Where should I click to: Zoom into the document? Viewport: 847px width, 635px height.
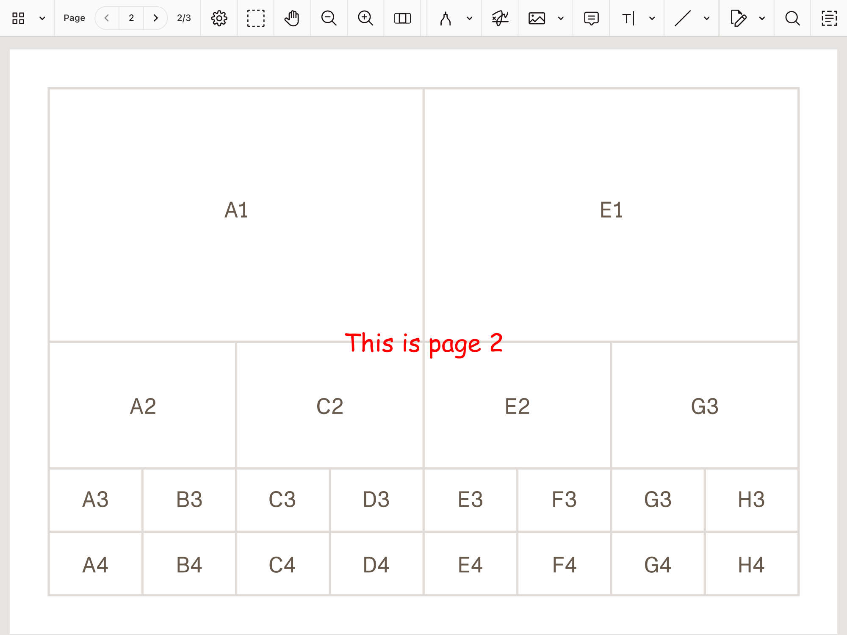pos(365,18)
